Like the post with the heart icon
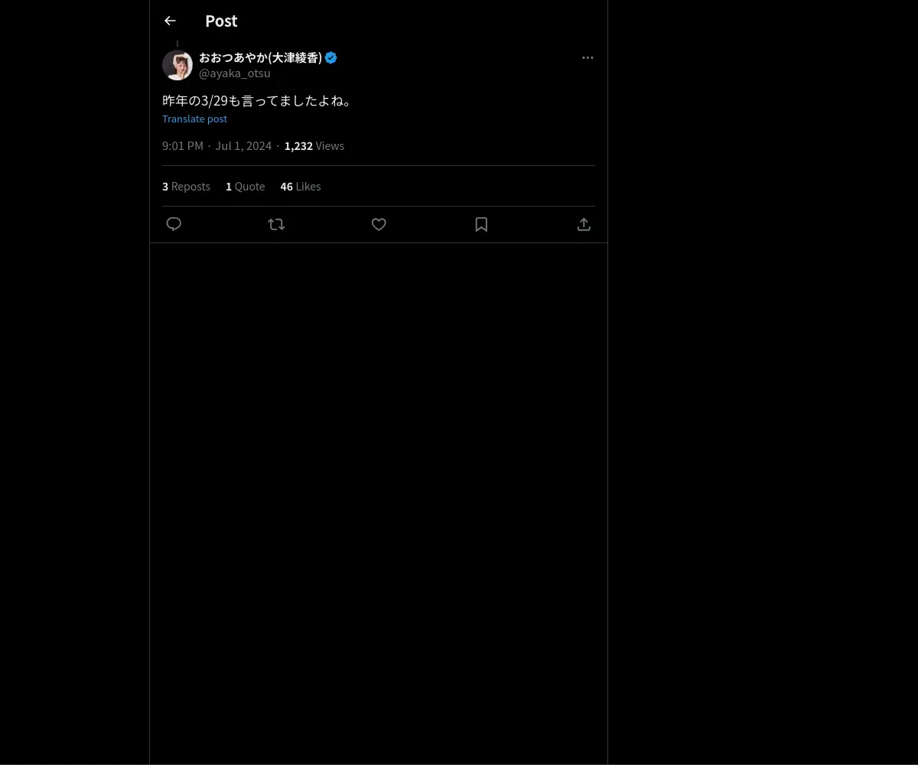918x765 pixels. click(379, 224)
